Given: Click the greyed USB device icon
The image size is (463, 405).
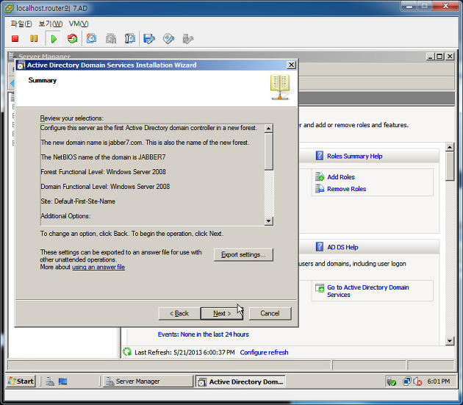Looking at the screenshot, I should click(187, 39).
